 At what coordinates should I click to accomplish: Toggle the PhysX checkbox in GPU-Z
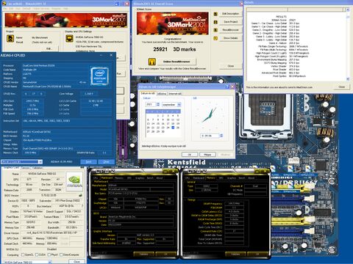tap(49, 254)
